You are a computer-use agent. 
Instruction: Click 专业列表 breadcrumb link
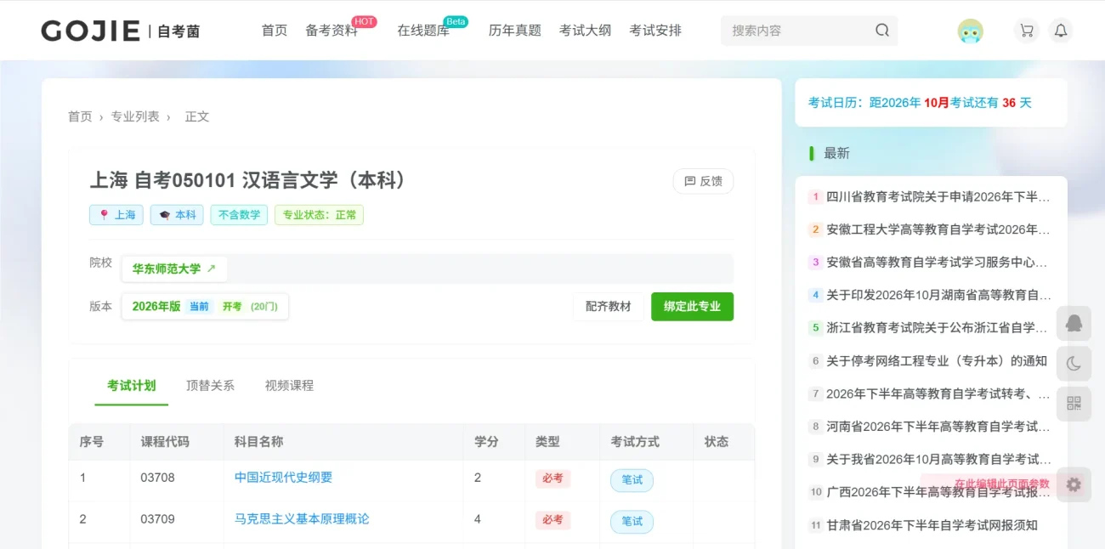click(x=135, y=116)
